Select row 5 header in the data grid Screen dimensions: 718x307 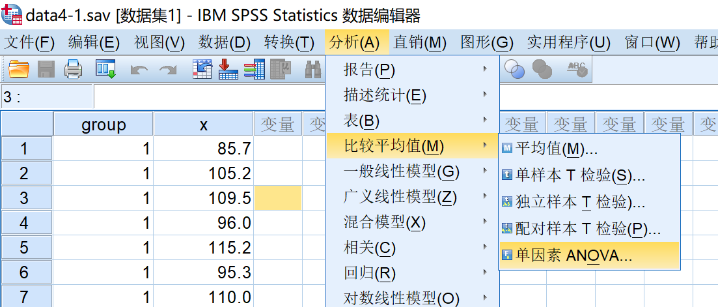[x=26, y=248]
